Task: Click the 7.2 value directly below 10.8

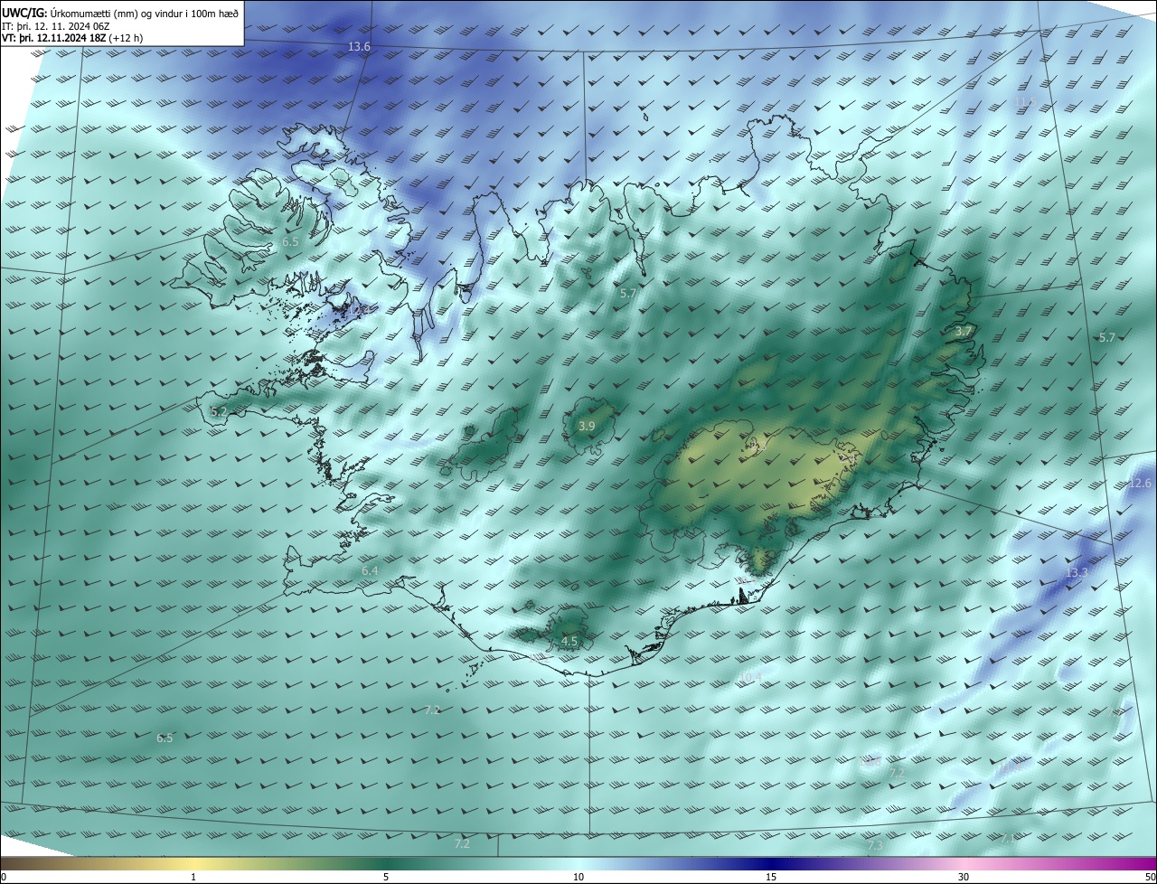Action: (897, 774)
